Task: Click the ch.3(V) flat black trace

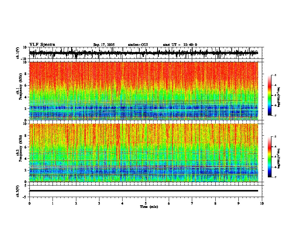Action: click(x=144, y=191)
